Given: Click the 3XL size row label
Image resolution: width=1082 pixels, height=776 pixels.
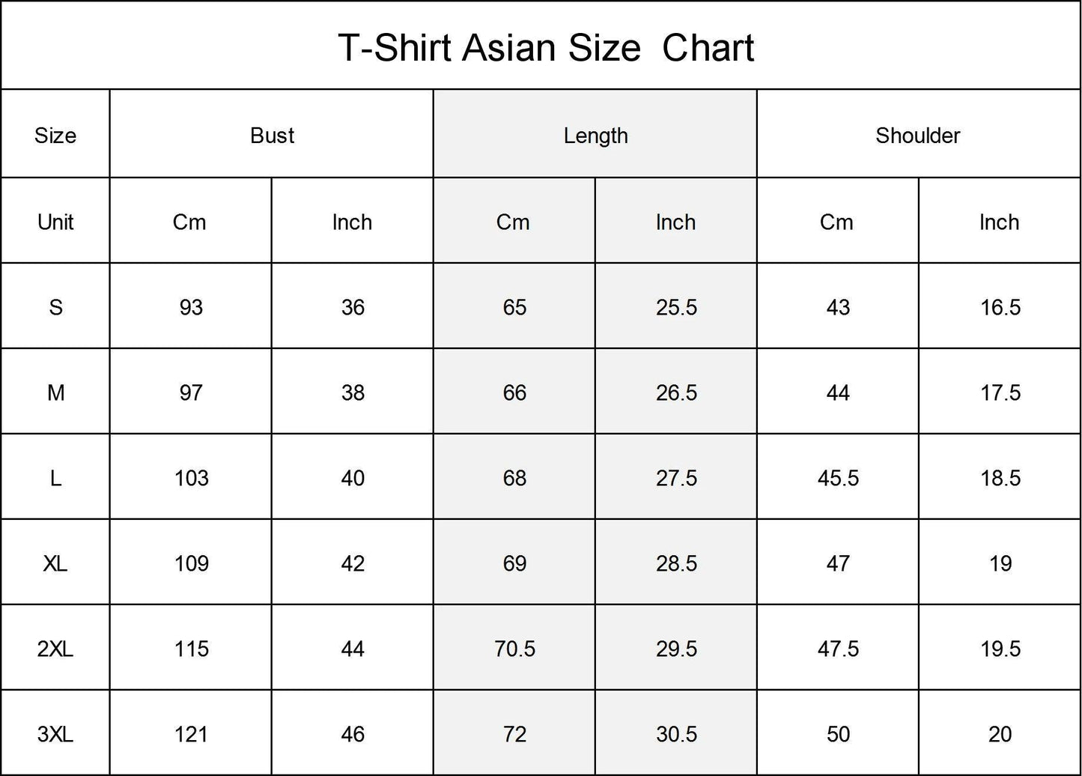Looking at the screenshot, I should 55,734.
